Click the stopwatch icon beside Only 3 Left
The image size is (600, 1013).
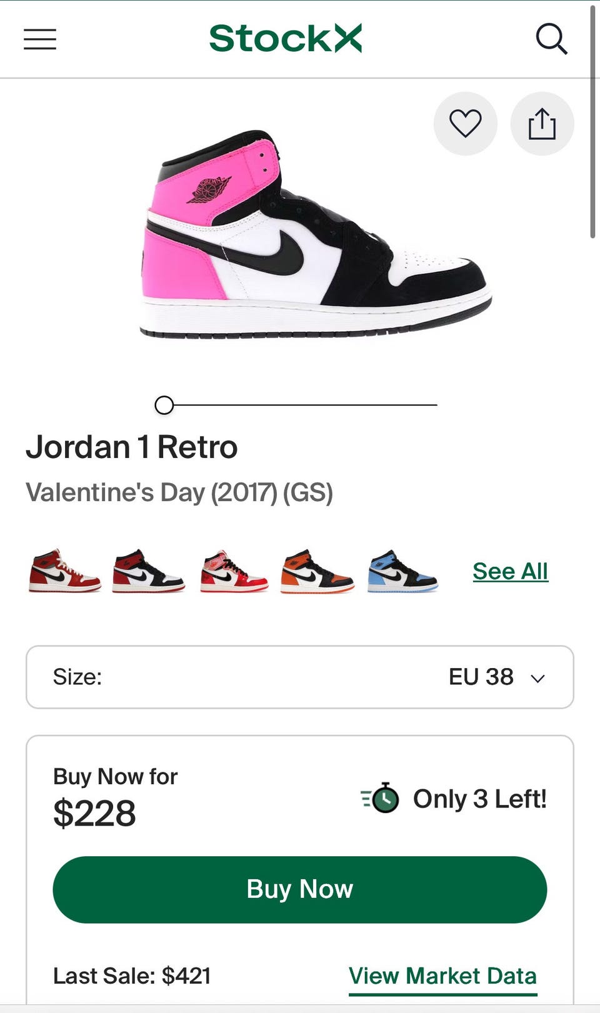(x=380, y=798)
